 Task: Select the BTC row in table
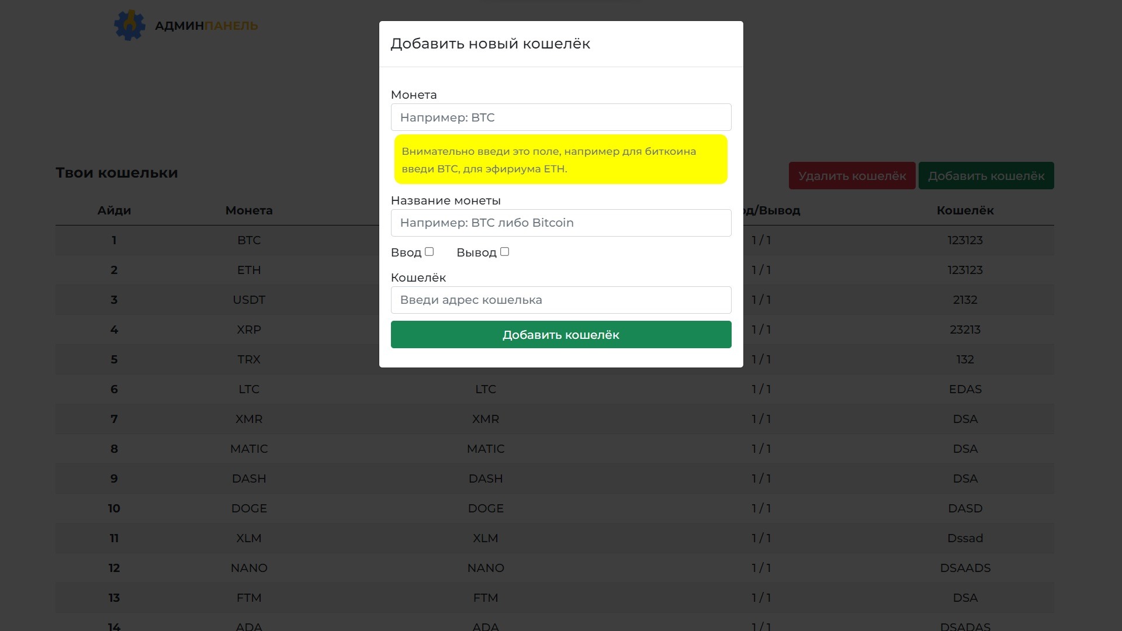[249, 240]
